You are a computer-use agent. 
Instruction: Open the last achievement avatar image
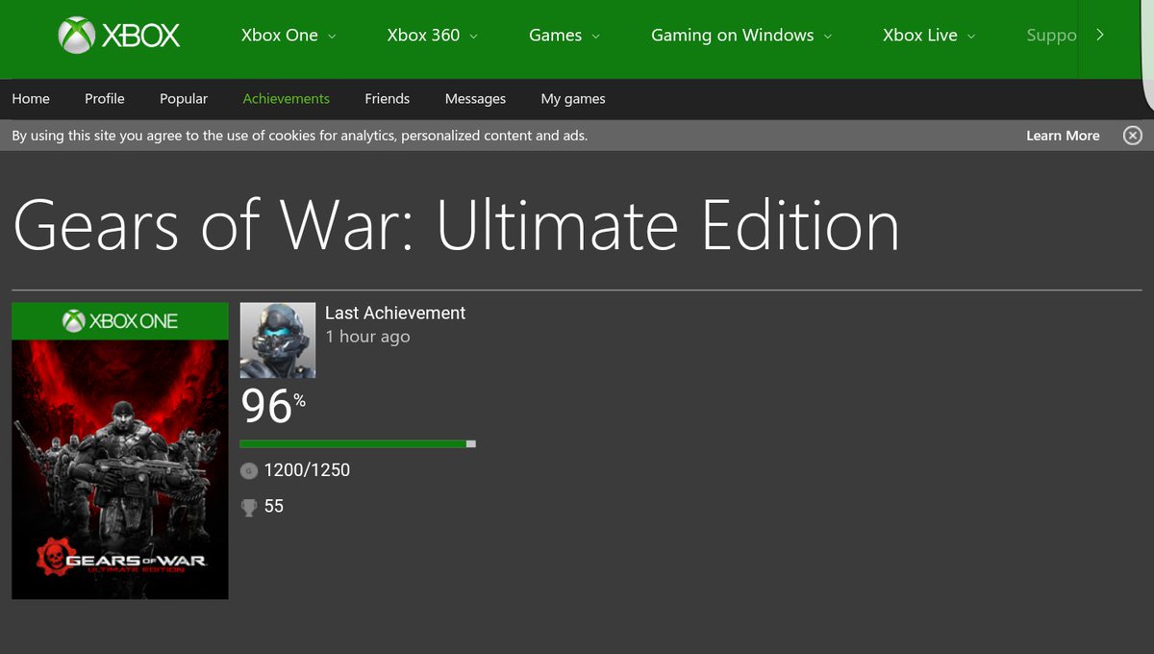click(x=277, y=340)
